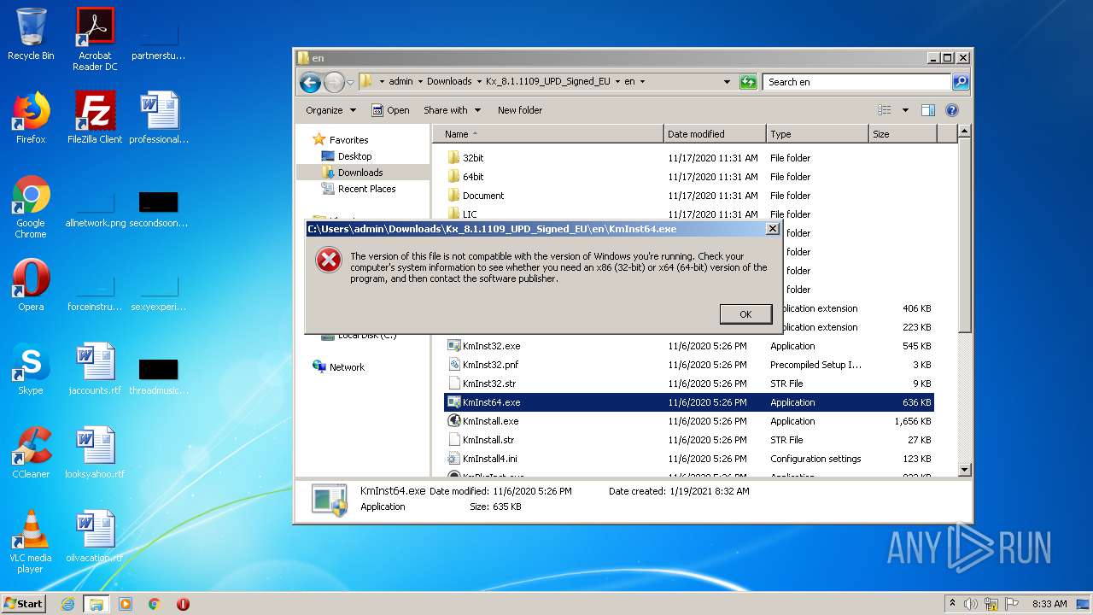Open Google Chrome desktop shortcut

coord(31,208)
